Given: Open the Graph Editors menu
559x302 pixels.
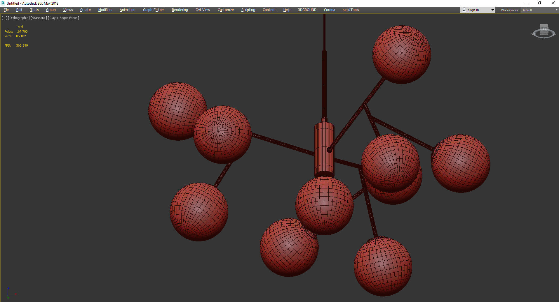Looking at the screenshot, I should tap(154, 10).
